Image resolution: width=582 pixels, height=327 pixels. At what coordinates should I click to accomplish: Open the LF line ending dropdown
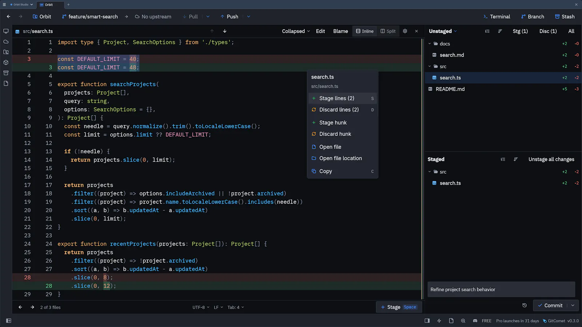(218, 307)
